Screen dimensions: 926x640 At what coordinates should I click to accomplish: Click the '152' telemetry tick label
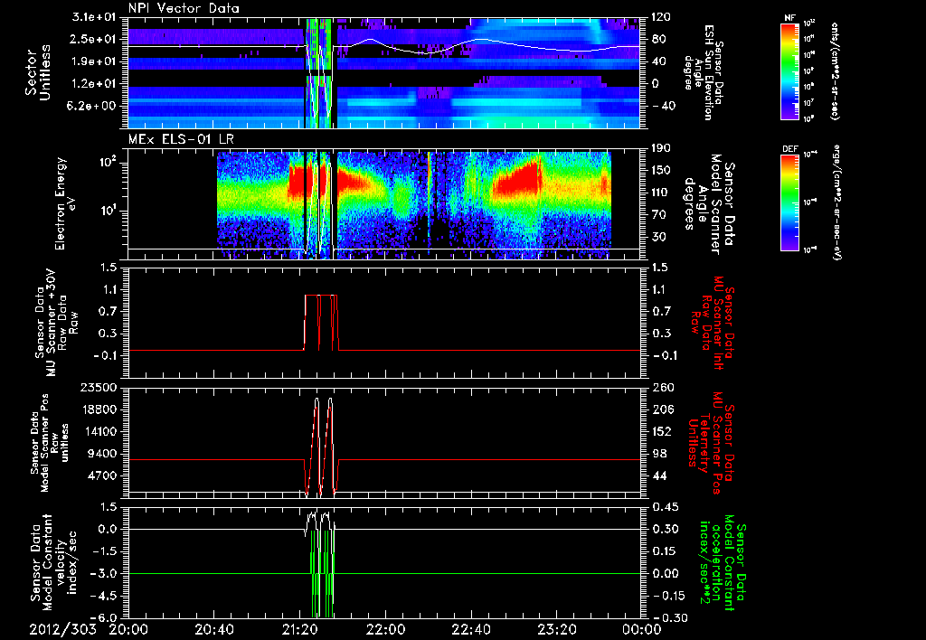click(x=662, y=431)
